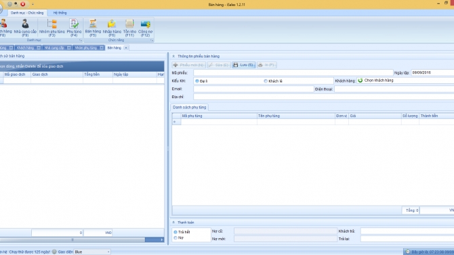Image resolution: width=454 pixels, height=255 pixels.
Task: Click the Đơn vị column header
Action: tap(342, 116)
